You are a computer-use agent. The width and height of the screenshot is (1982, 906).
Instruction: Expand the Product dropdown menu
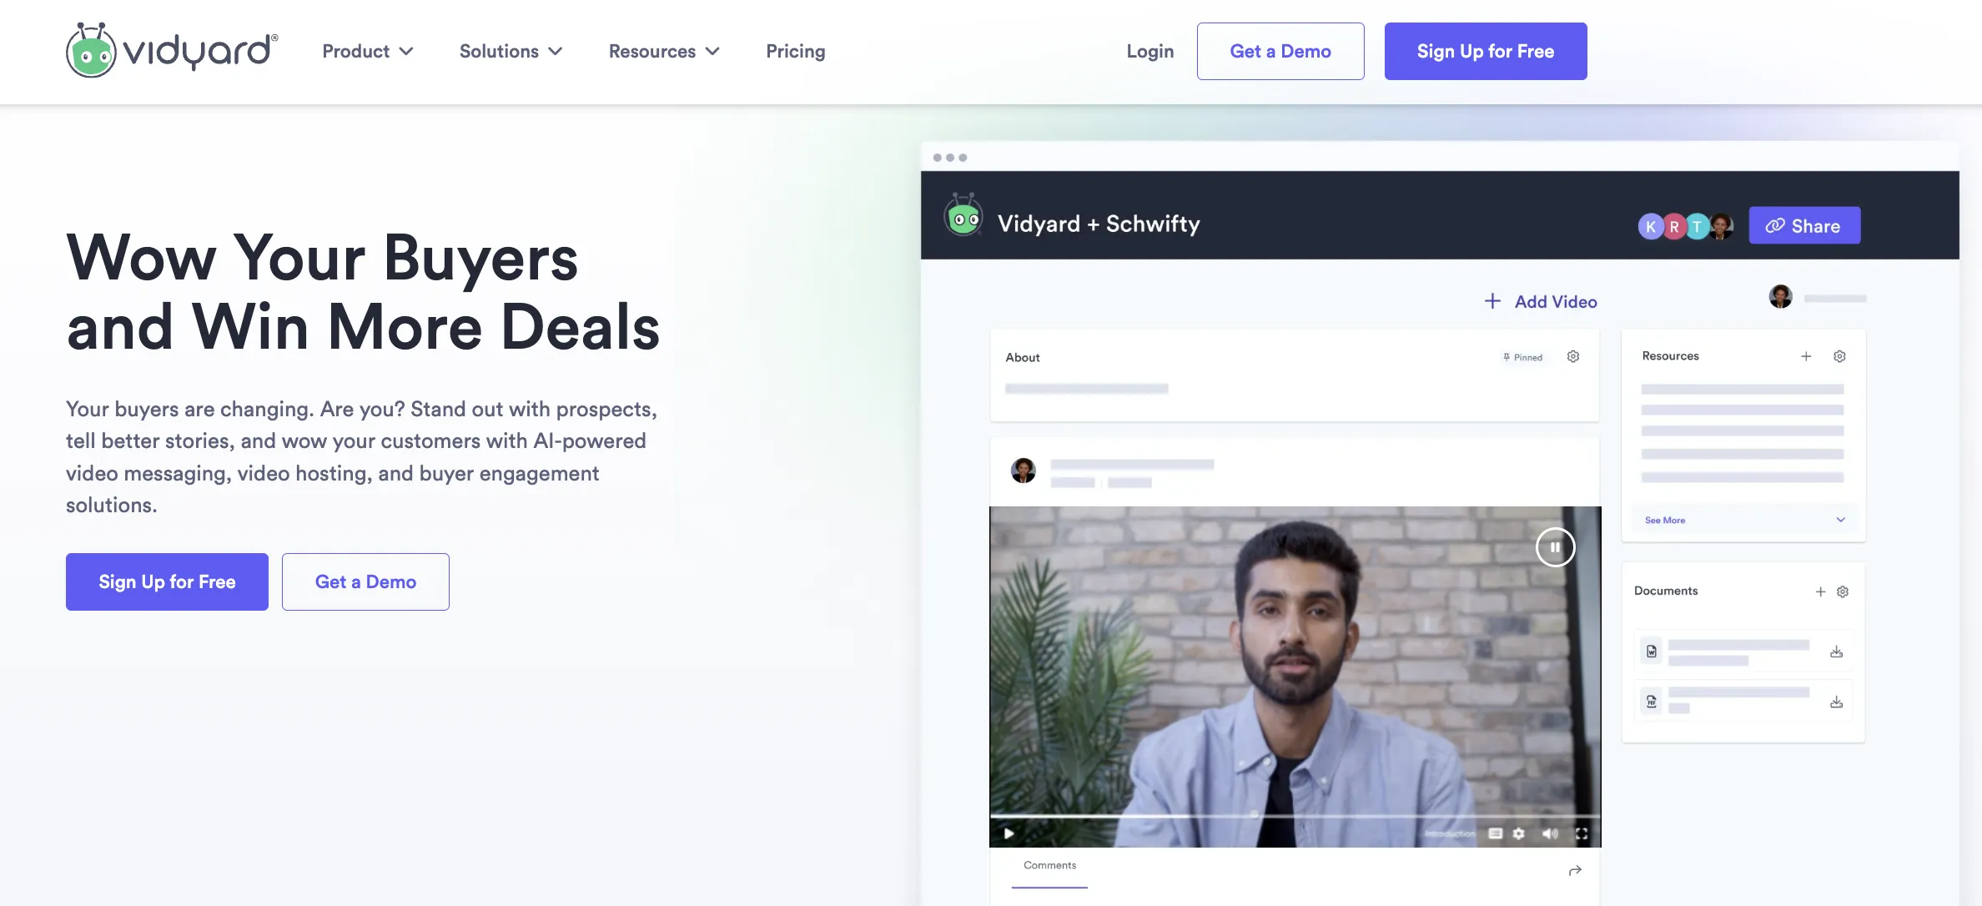(368, 51)
